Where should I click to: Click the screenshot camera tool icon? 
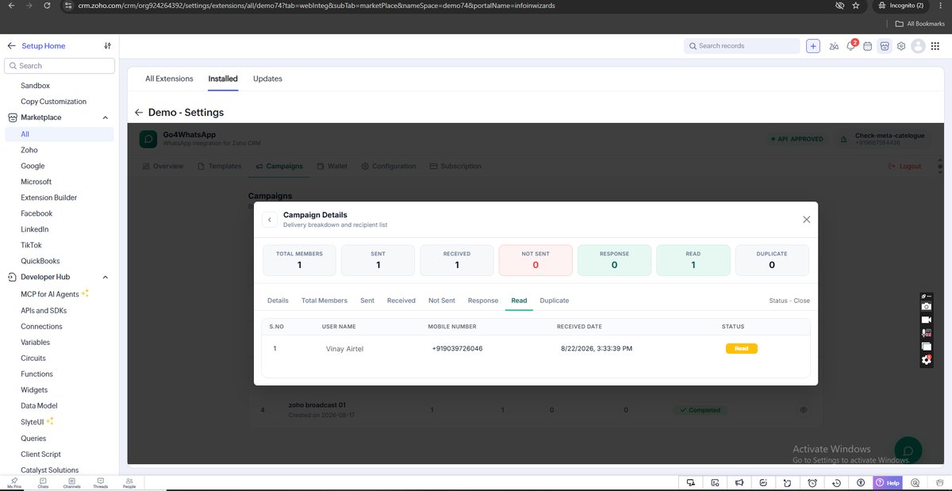(x=926, y=306)
